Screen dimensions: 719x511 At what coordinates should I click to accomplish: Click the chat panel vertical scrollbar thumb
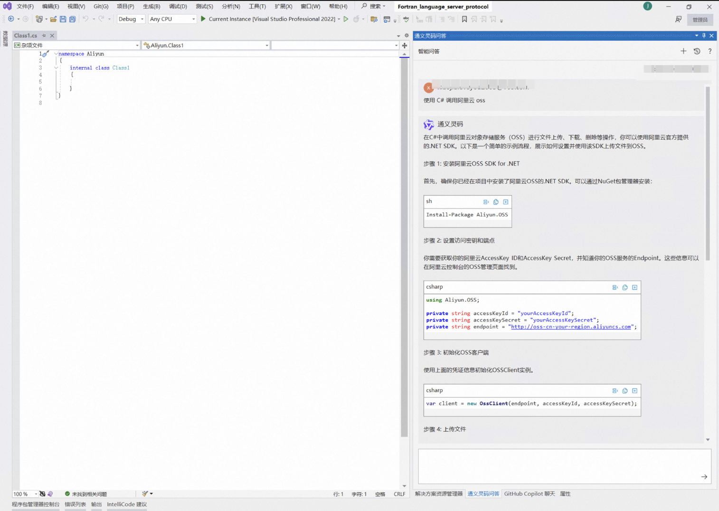click(708, 173)
